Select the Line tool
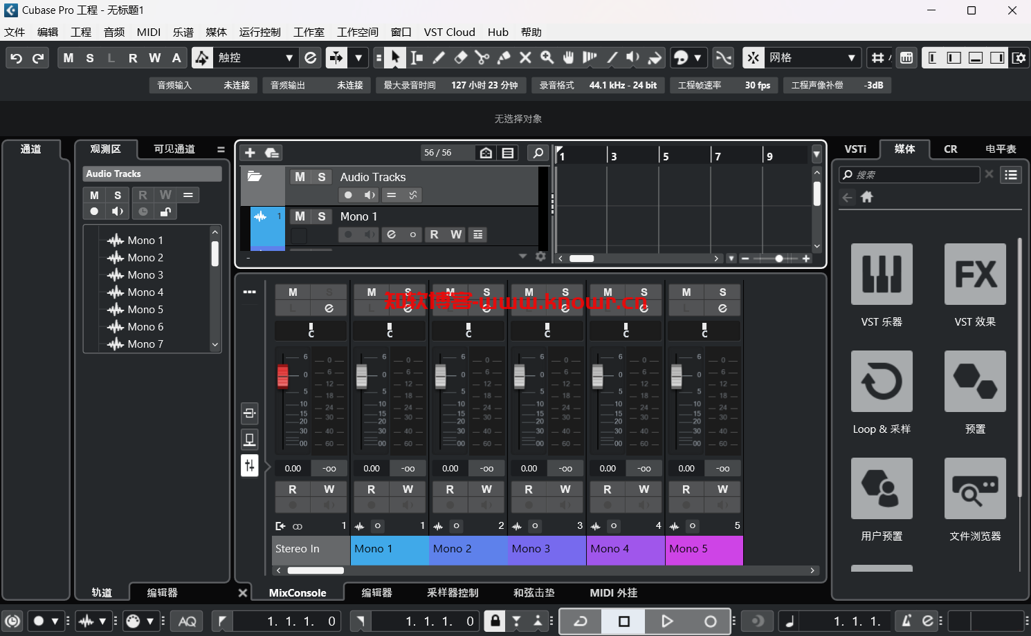 (x=612, y=58)
